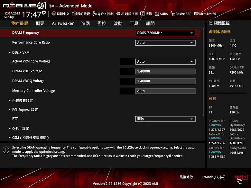Click the 12/24/2023 date text
The height and width of the screenshot is (188, 251).
pyautogui.click(x=12, y=13)
